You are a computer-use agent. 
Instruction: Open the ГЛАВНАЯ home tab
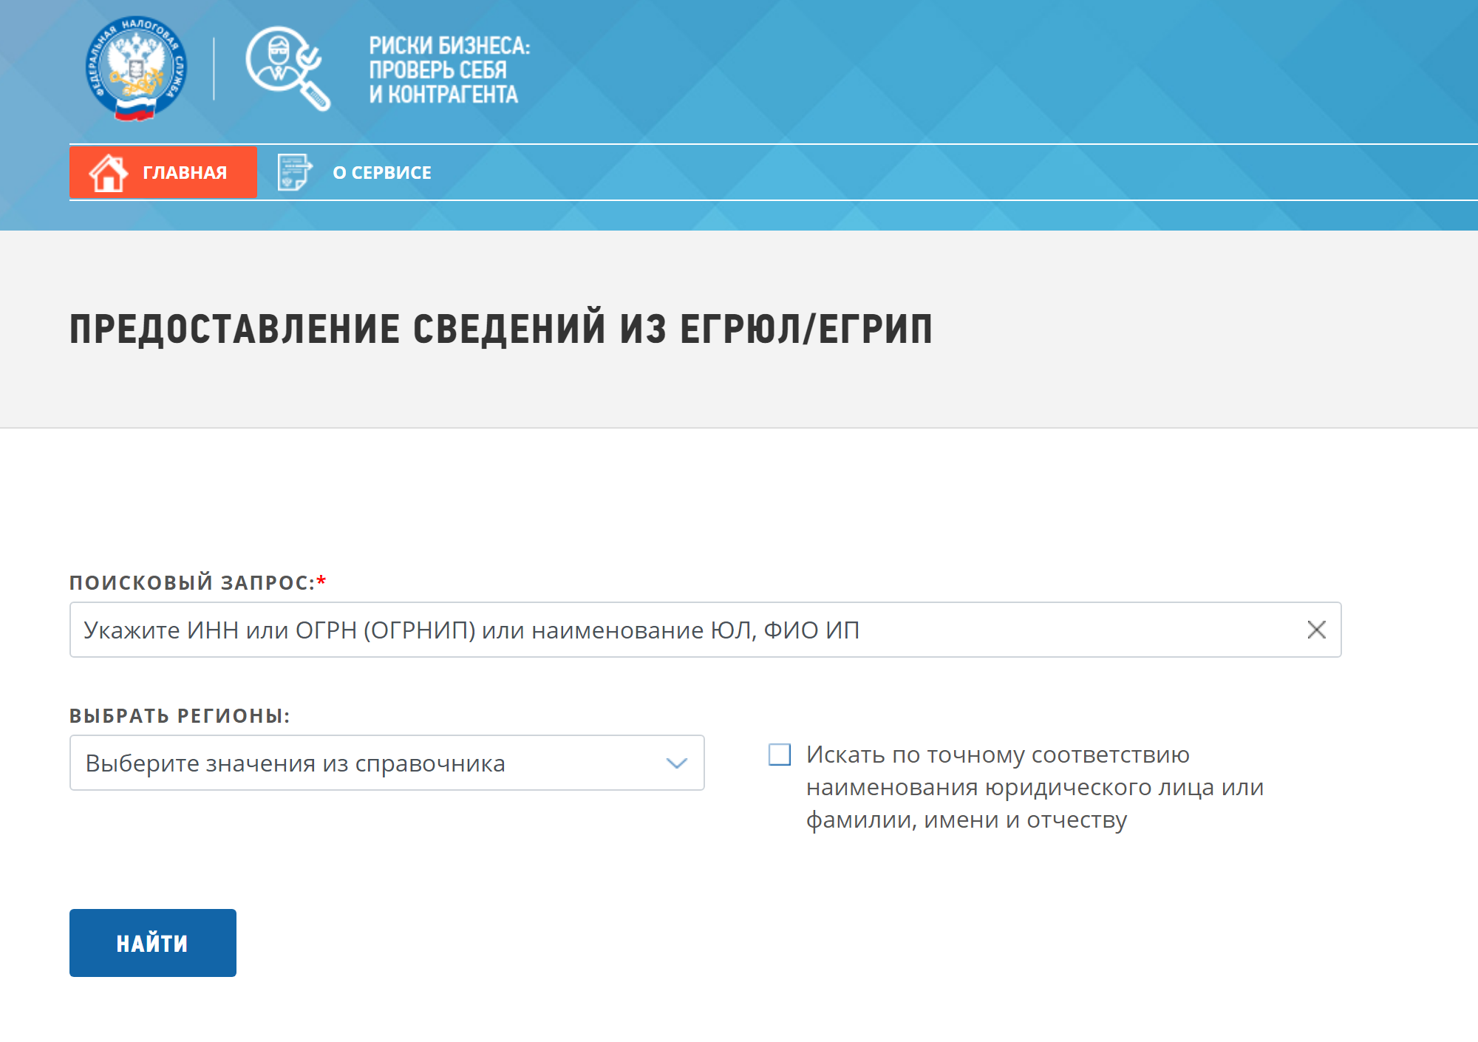pos(163,172)
